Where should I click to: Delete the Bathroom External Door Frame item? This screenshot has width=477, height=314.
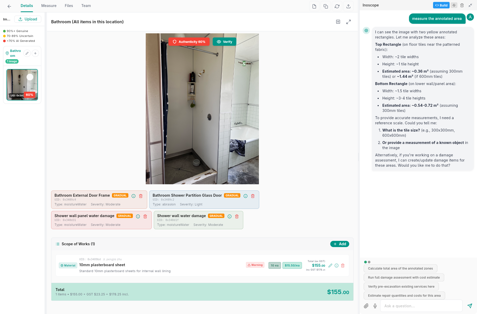[x=141, y=196]
